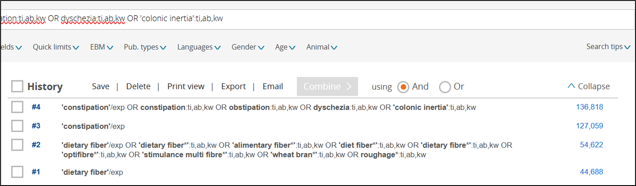Collapse the search history panel

coord(588,86)
